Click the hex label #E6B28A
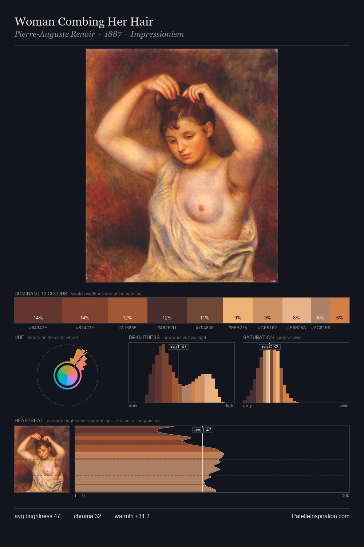The height and width of the screenshot is (547, 364). point(297,328)
